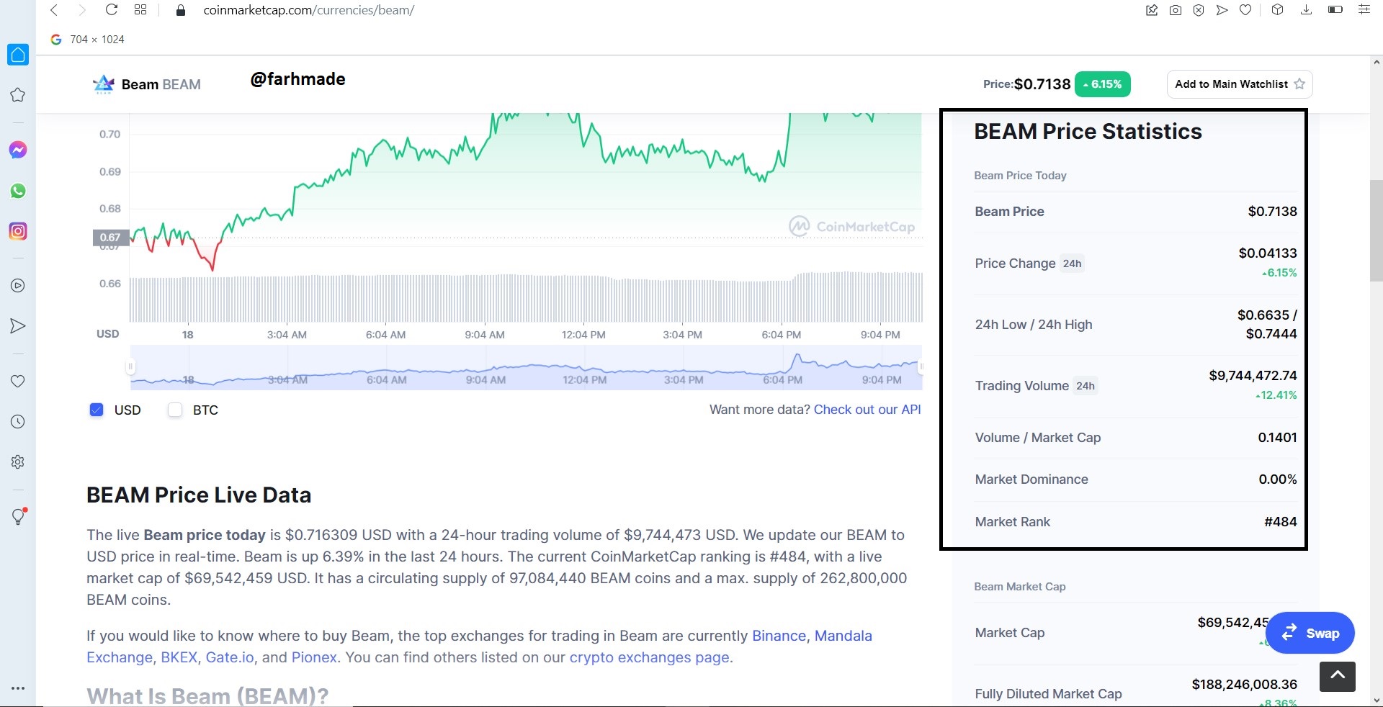Click the Beam Price value $0.7138 in statistics
This screenshot has width=1383, height=707.
tap(1272, 212)
